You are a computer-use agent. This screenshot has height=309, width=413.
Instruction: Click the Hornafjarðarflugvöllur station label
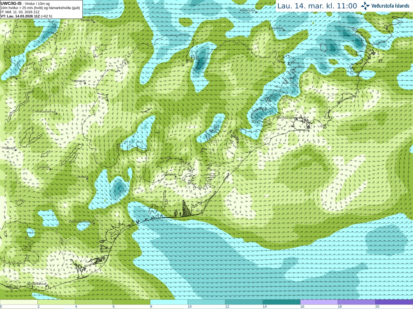click(291, 118)
